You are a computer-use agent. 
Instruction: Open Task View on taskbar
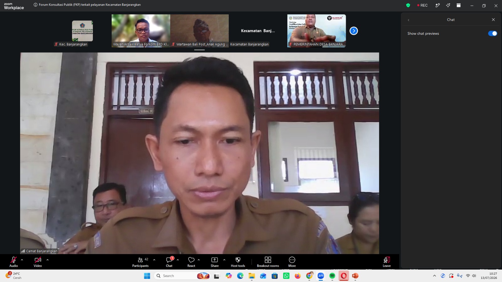click(217, 276)
